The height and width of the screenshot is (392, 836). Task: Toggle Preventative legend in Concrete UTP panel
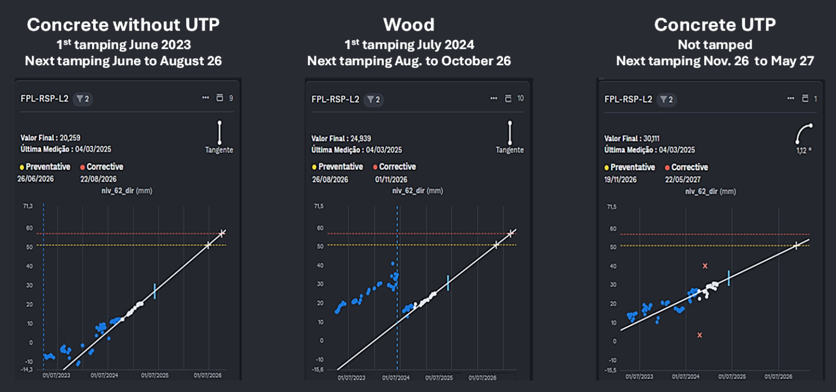click(629, 167)
